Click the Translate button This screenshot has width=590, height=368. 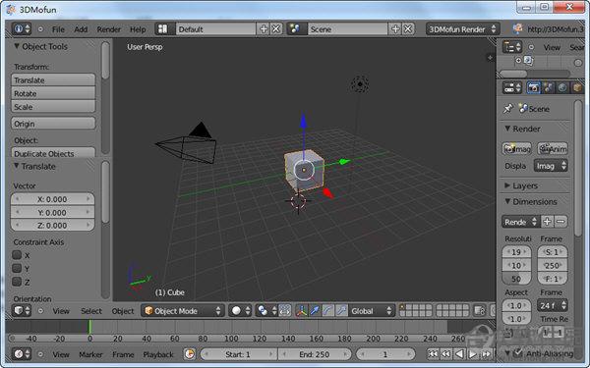(53, 80)
